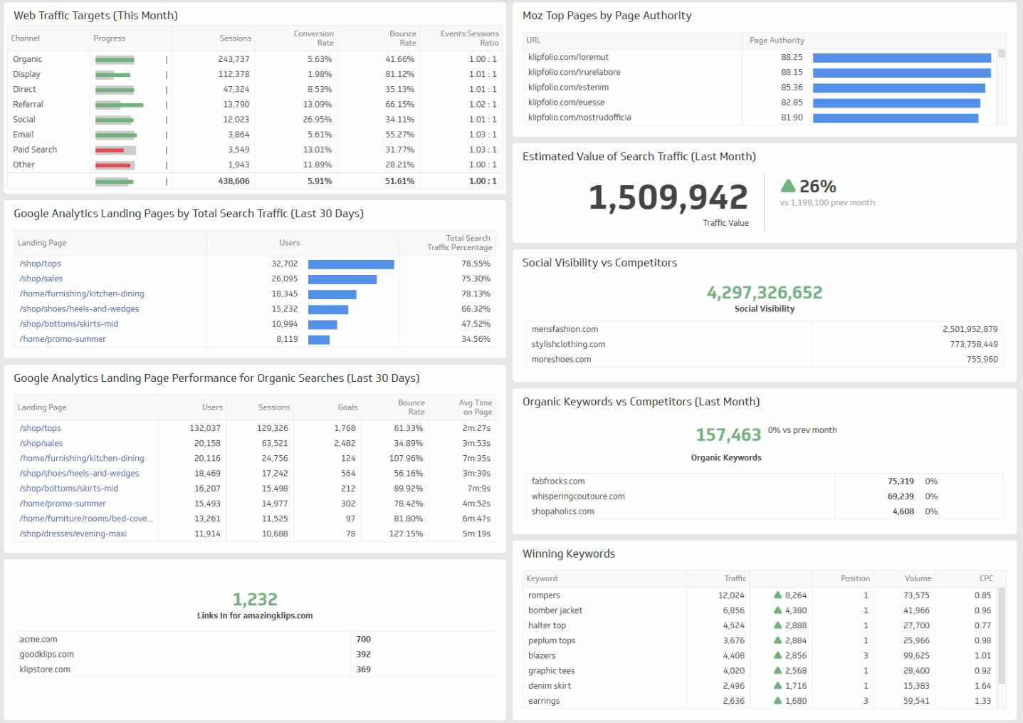Click the Winning Keywords panel title
The width and height of the screenshot is (1023, 723).
[x=569, y=553]
